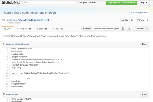Copy embed script to clipboard icon
Screen dimensions: 153x102
point(123,29)
